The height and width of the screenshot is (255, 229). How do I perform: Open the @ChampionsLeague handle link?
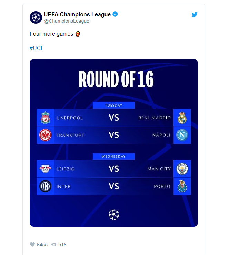[67, 21]
